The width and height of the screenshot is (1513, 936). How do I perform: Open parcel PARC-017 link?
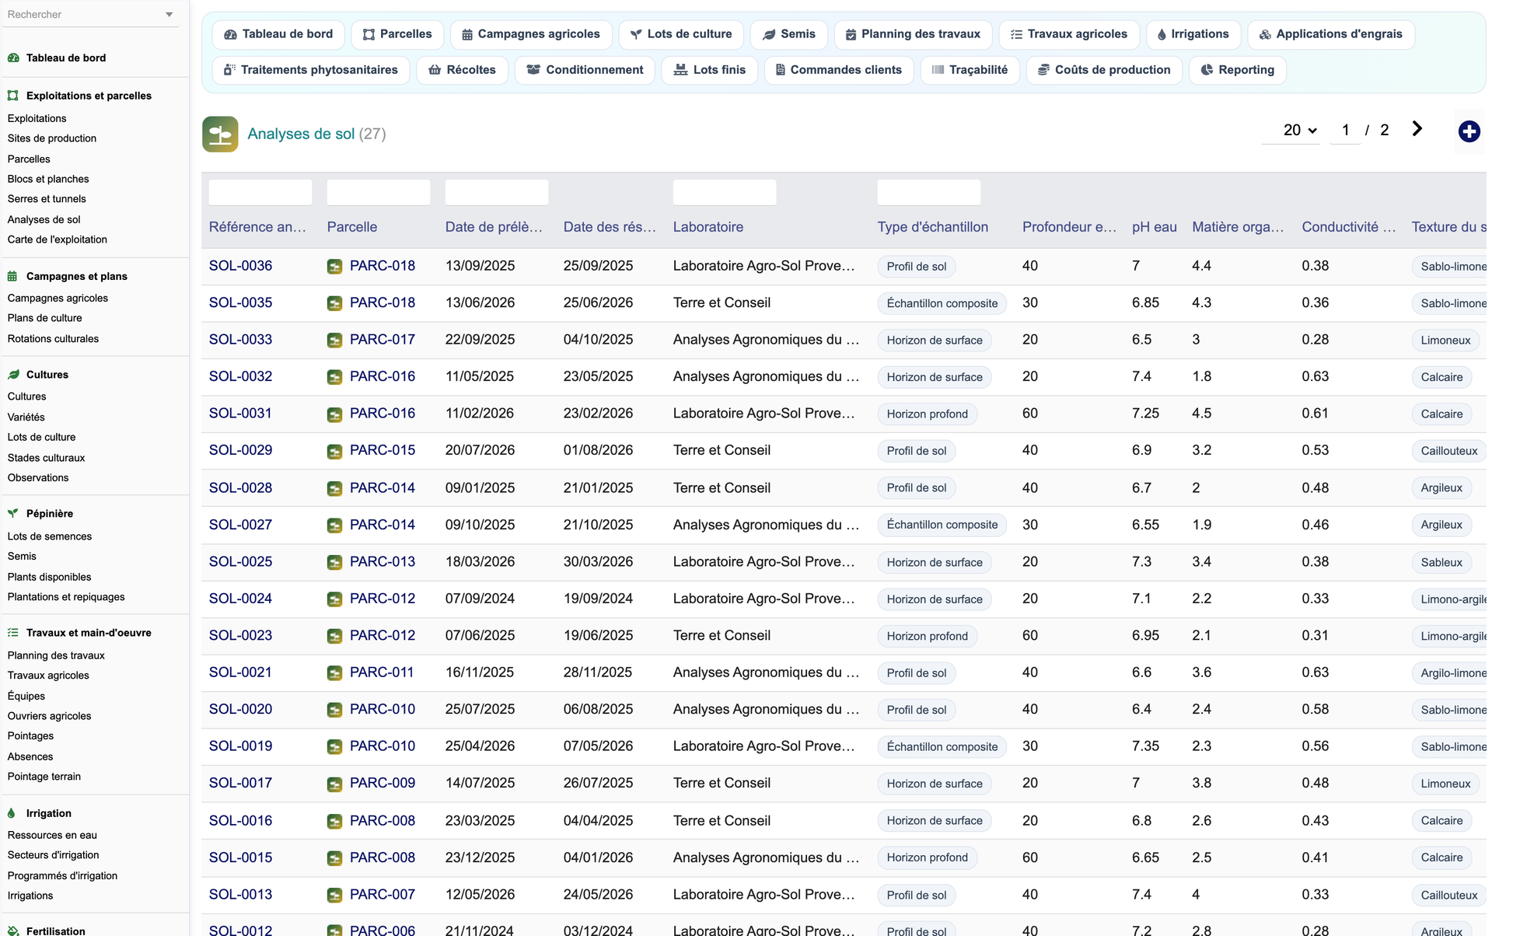383,340
